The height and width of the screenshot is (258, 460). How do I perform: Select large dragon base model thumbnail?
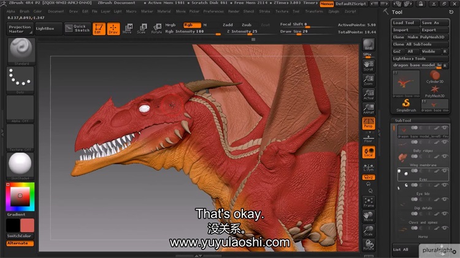[x=406, y=84]
